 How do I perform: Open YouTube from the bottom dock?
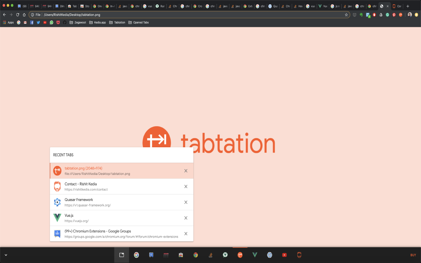click(284, 255)
